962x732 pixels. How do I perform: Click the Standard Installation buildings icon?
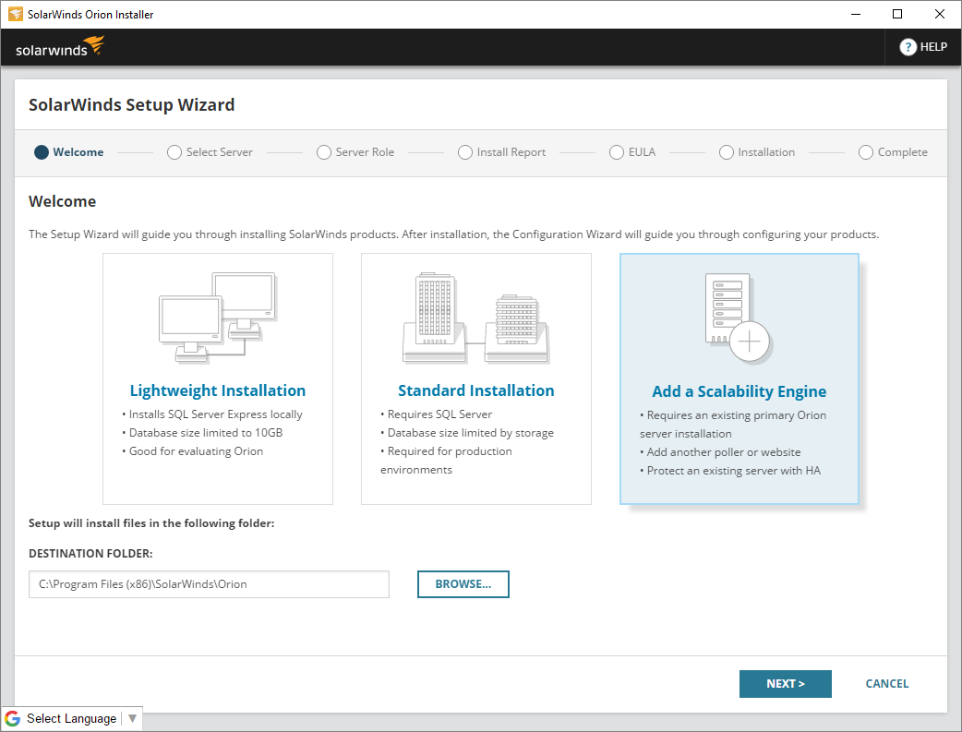[476, 318]
